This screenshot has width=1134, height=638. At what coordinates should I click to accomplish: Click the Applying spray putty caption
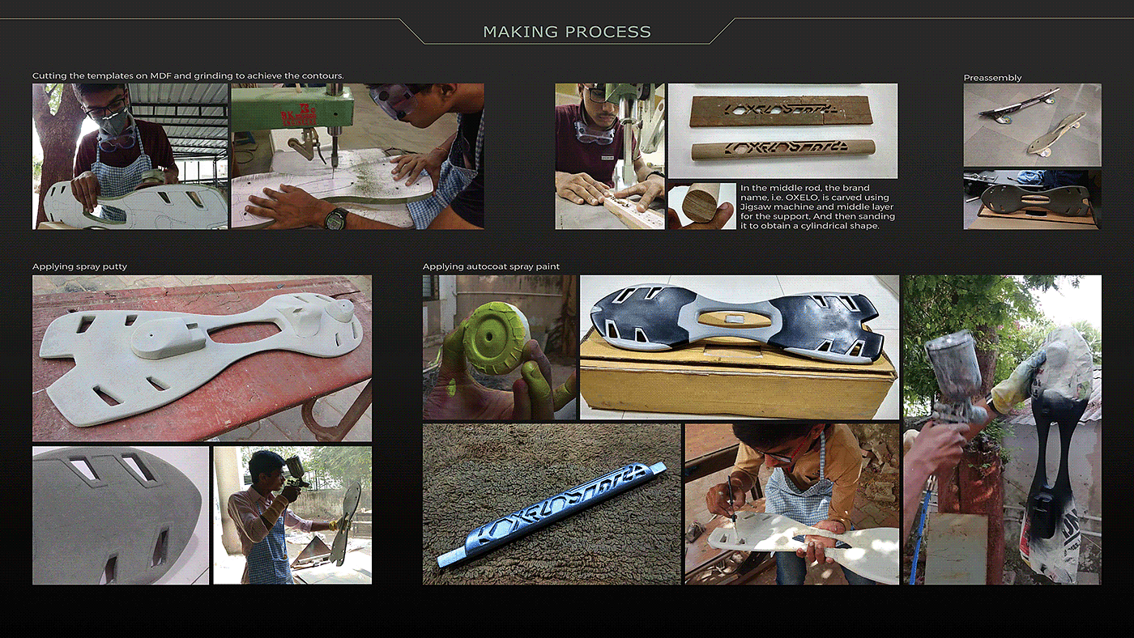coord(79,266)
